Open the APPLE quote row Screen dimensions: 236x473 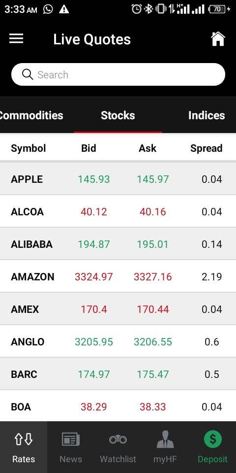(x=118, y=179)
